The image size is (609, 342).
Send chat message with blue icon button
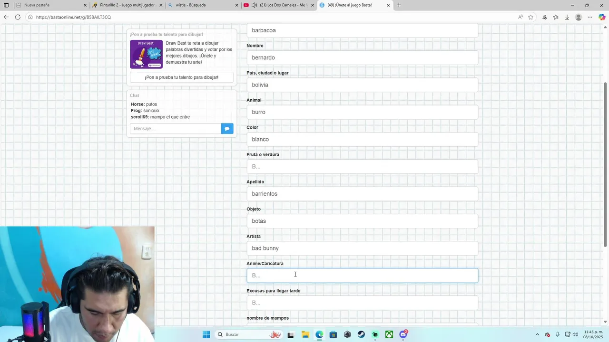(x=227, y=129)
